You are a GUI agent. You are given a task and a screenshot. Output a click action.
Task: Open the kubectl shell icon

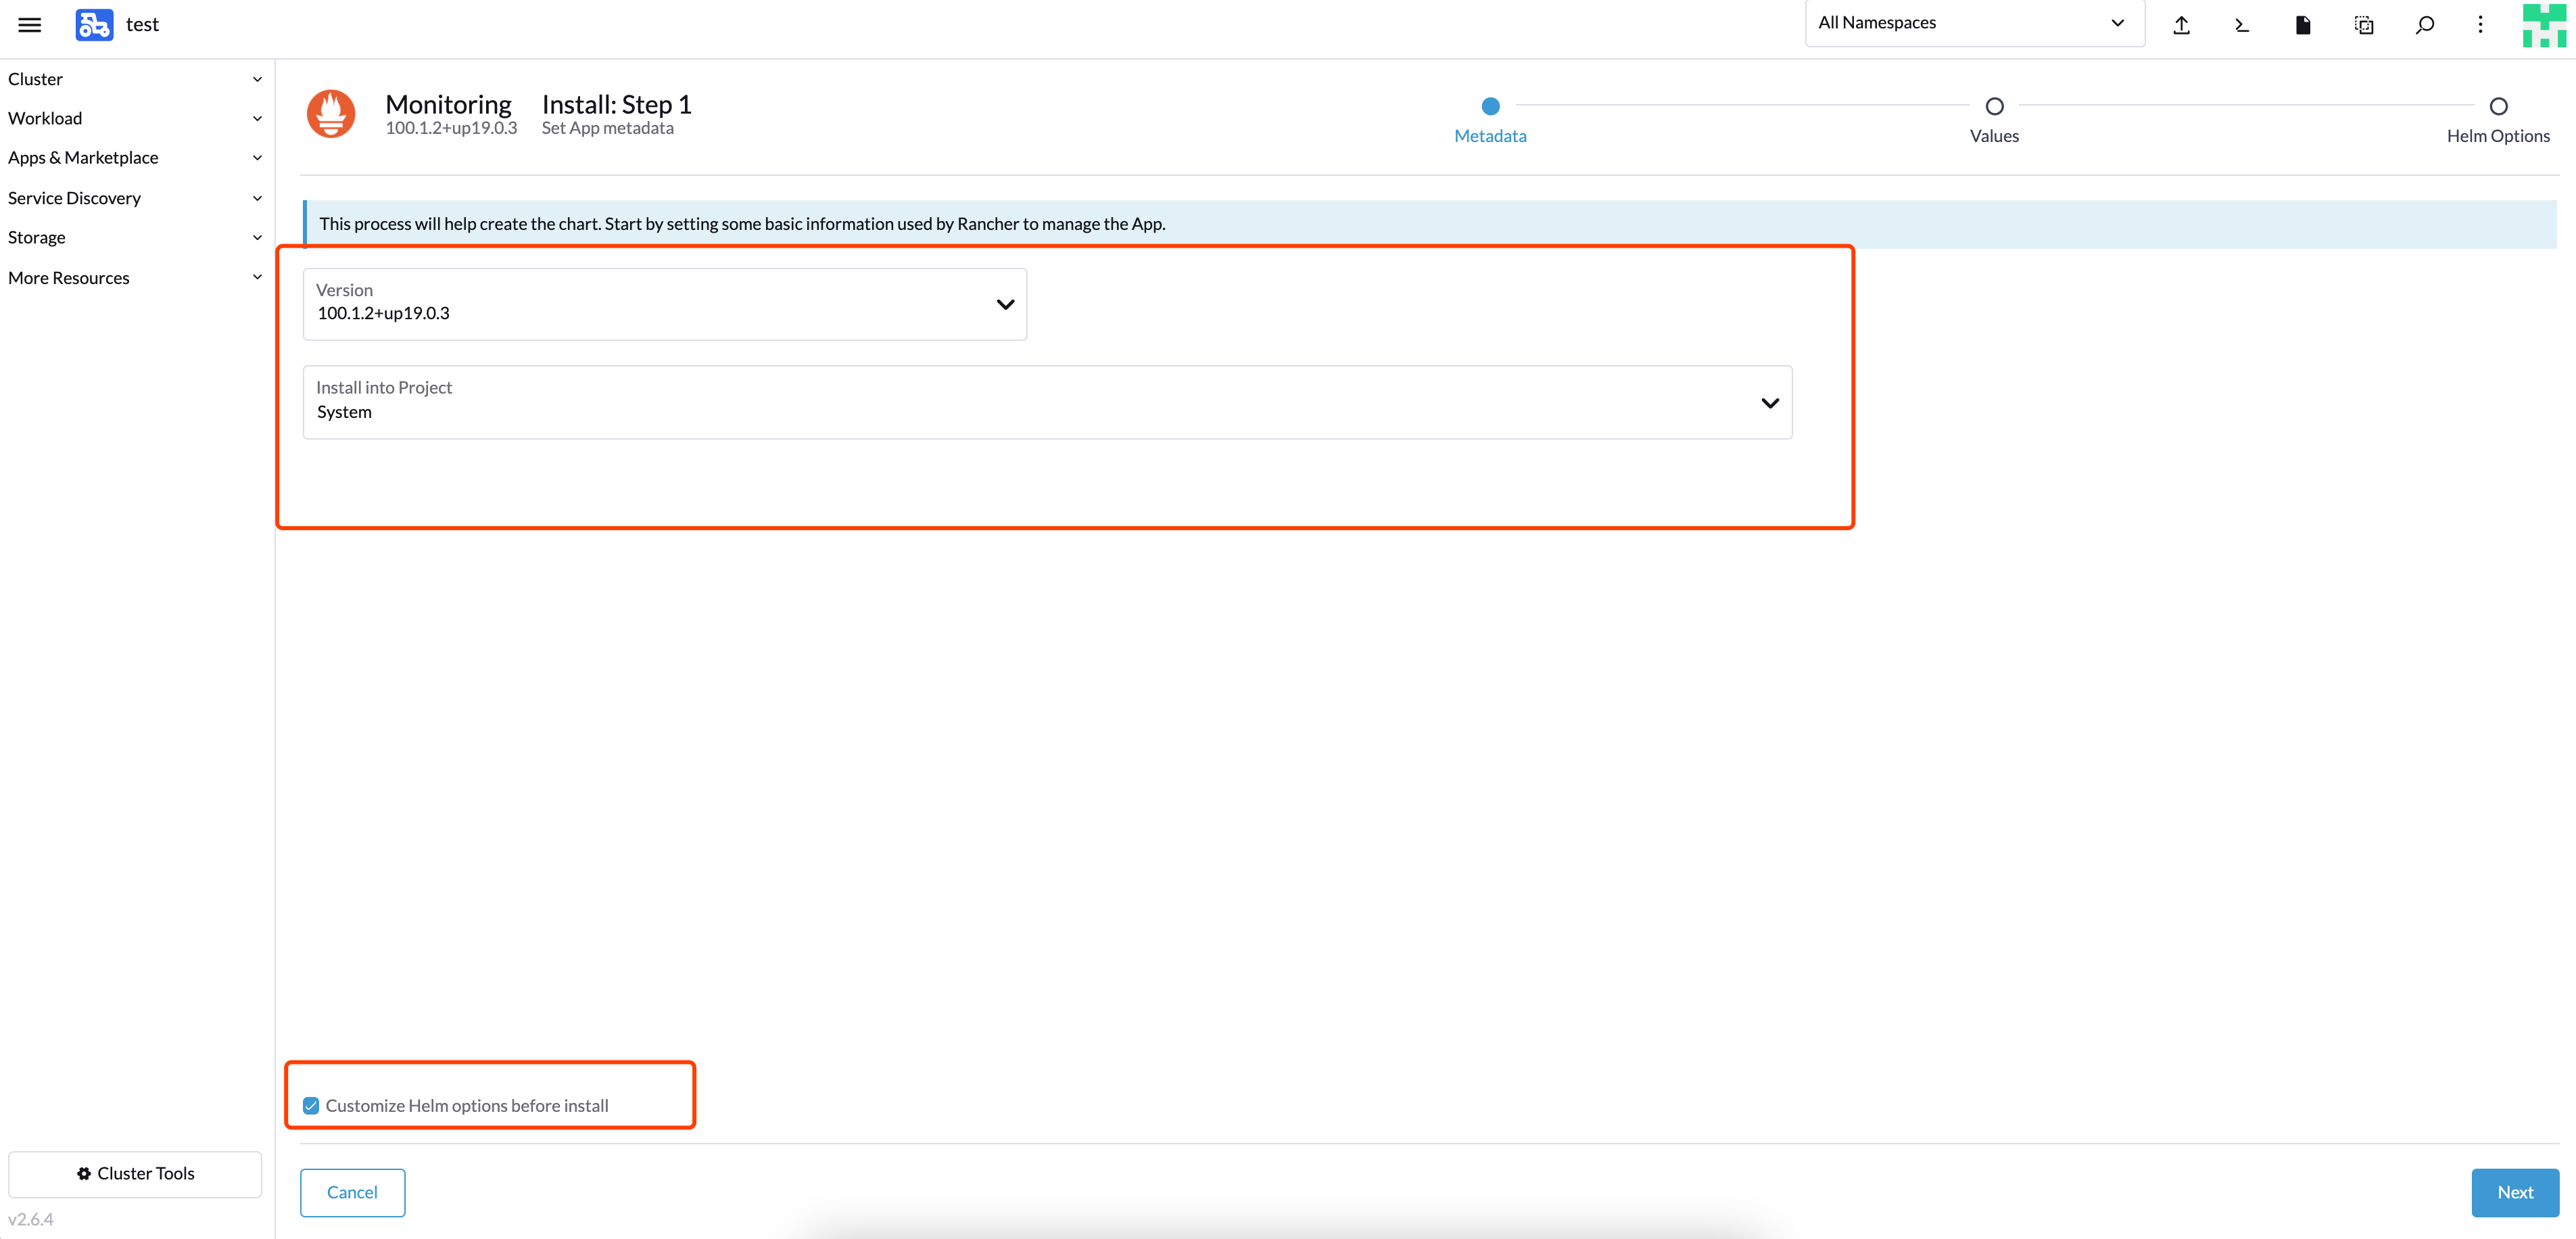2241,25
